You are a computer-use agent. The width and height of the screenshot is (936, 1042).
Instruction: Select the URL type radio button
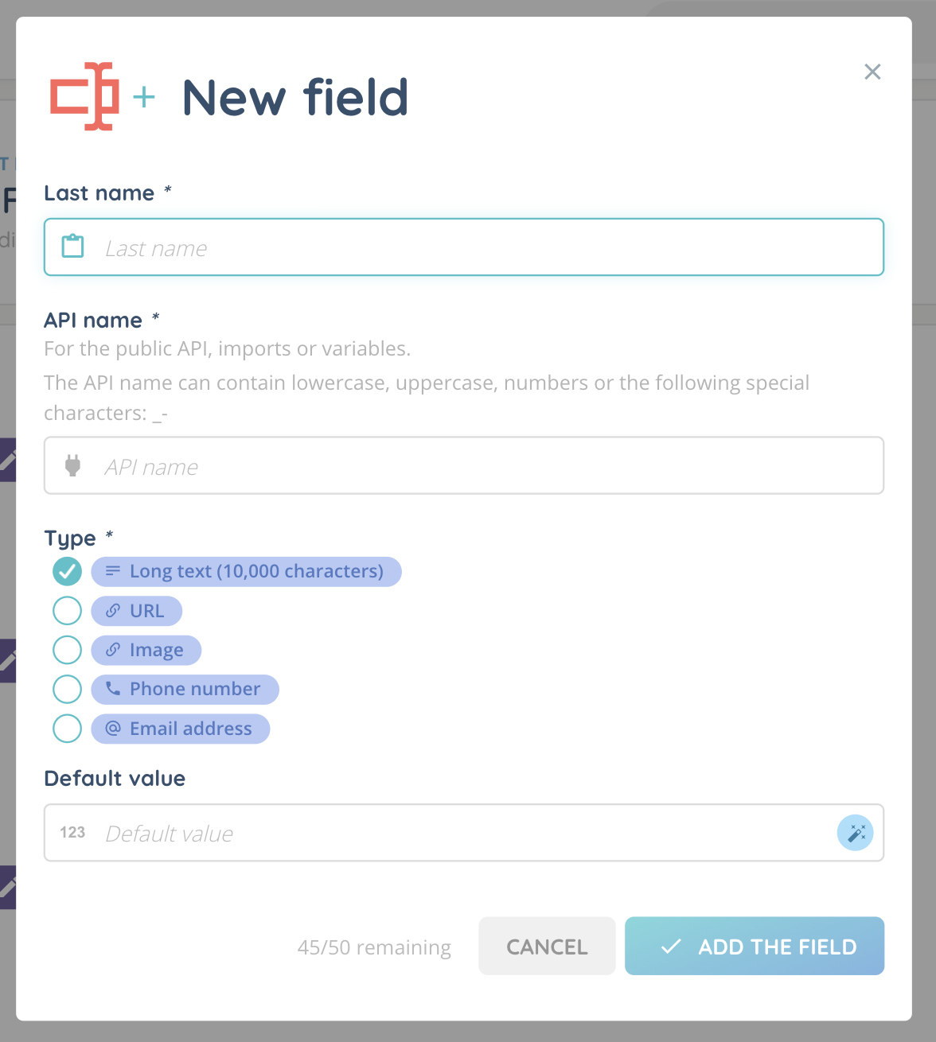coord(67,611)
